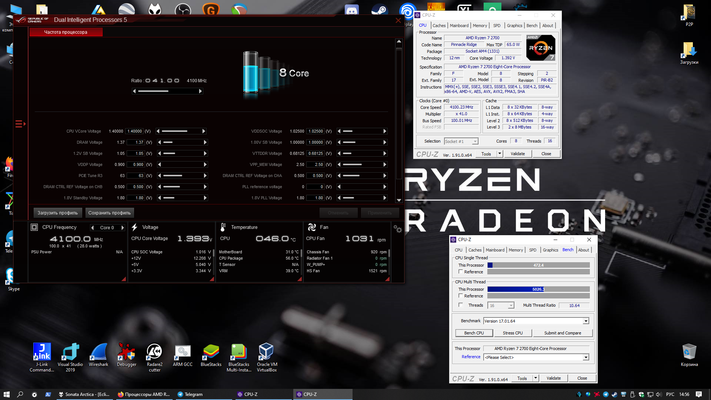Switch to the Memory tab in CPU-Z
This screenshot has height=400, width=711.
[480, 26]
